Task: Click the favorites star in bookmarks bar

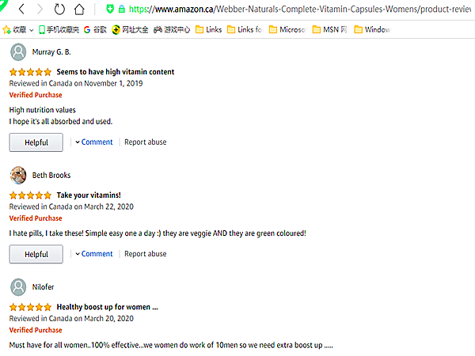Action: pyautogui.click(x=7, y=30)
